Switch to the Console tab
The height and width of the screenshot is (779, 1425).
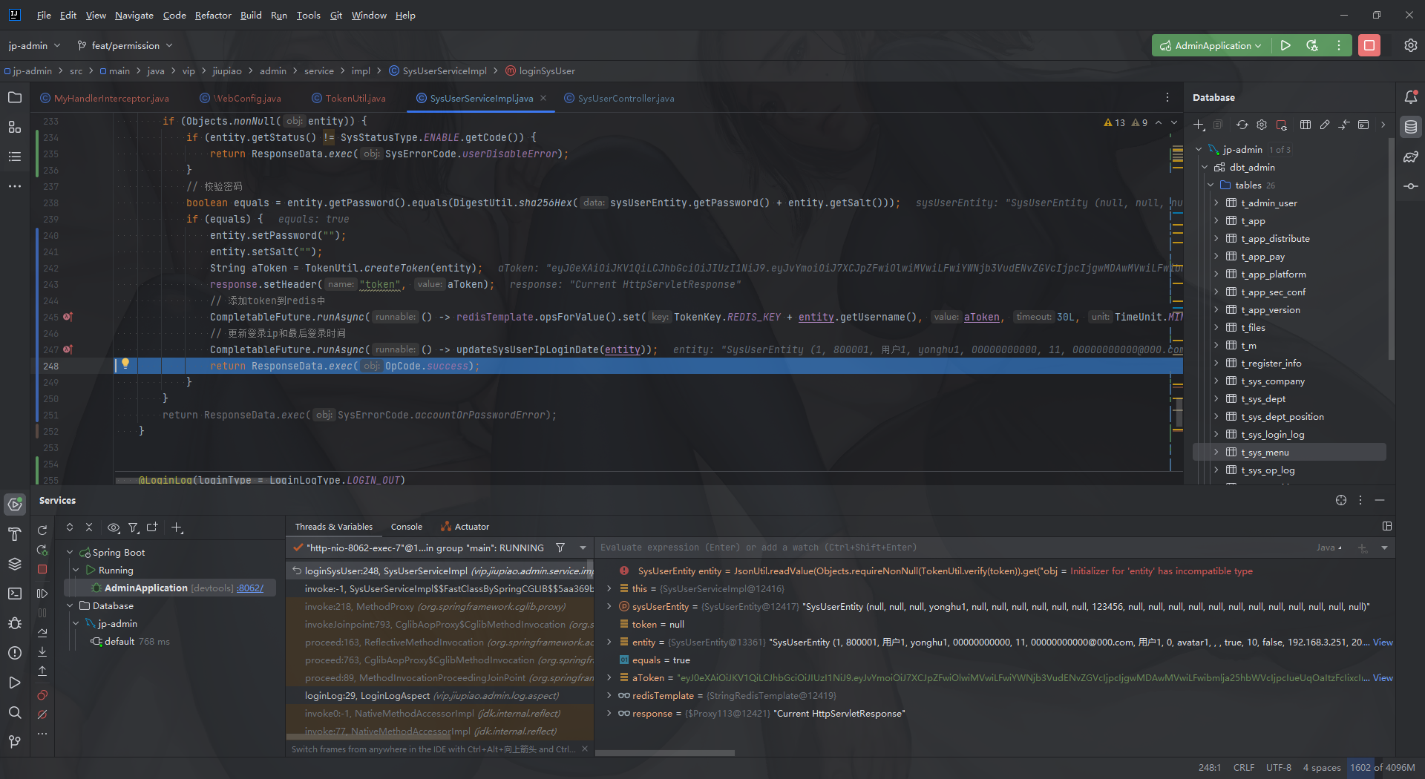(x=406, y=527)
